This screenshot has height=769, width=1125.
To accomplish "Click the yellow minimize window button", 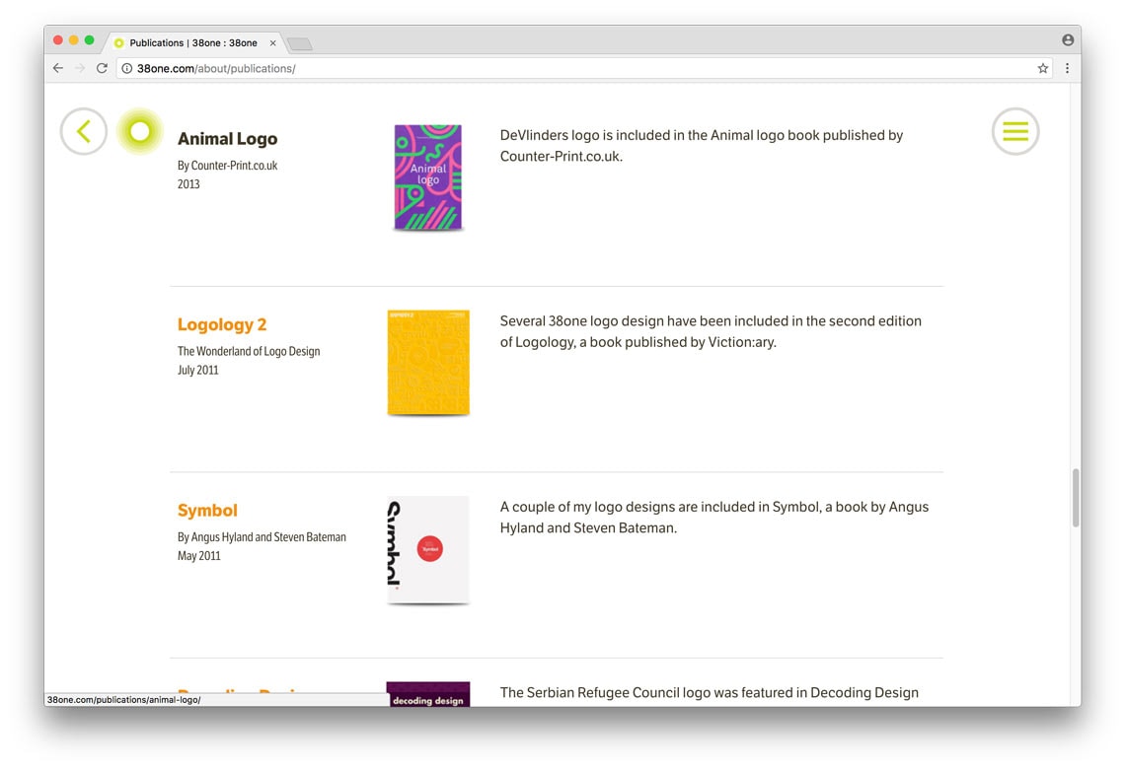I will click(x=73, y=40).
